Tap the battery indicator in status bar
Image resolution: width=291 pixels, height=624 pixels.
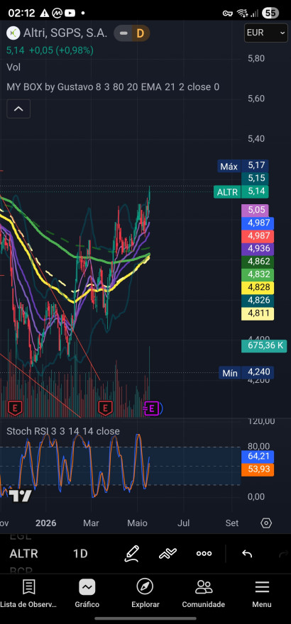(270, 13)
